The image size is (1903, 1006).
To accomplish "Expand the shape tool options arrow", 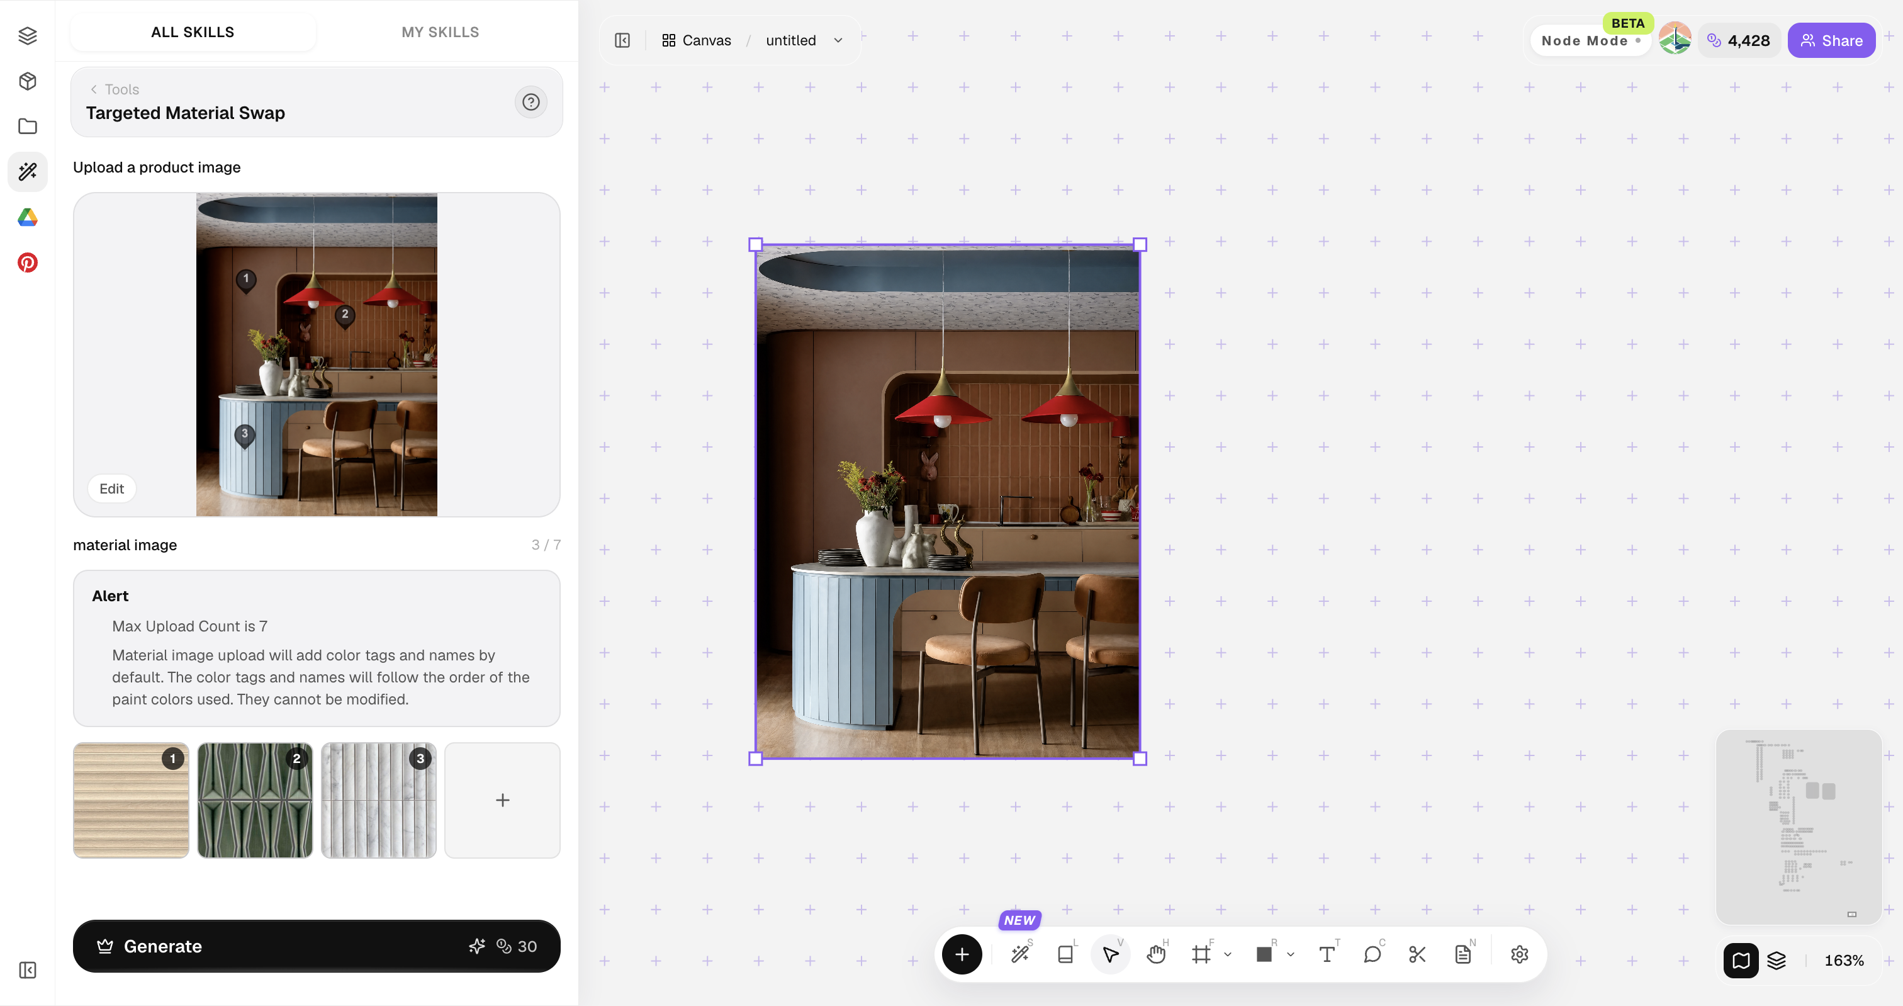I will click(1290, 954).
